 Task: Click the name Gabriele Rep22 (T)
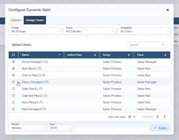[34, 96]
